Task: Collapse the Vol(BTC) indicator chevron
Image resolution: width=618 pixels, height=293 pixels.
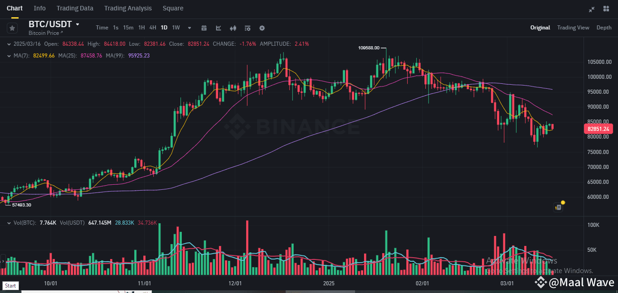Action: click(x=10, y=223)
